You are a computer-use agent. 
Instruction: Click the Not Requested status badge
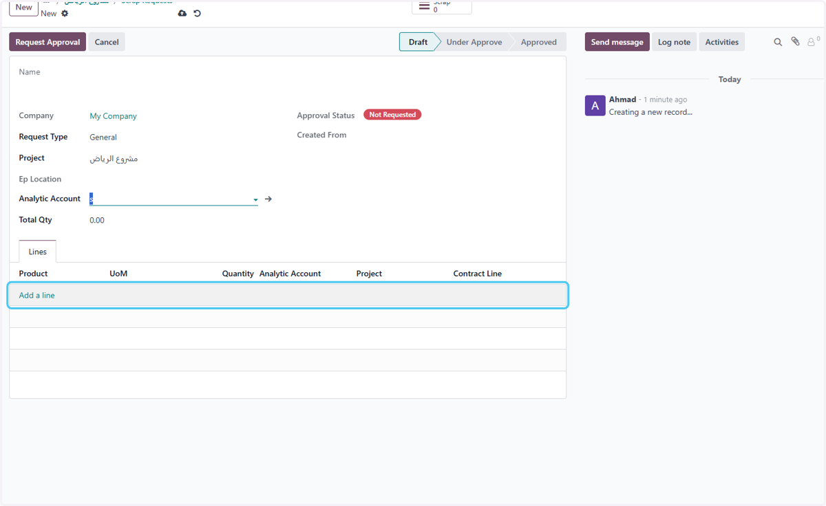tap(392, 115)
